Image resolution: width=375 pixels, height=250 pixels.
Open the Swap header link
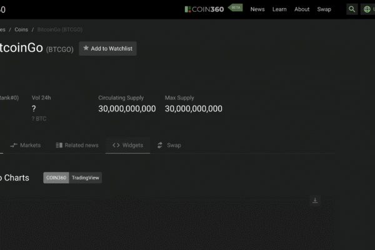click(324, 9)
